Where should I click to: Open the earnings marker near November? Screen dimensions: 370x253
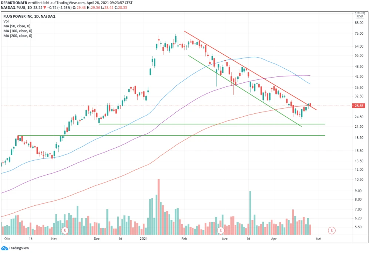[x=65, y=230]
